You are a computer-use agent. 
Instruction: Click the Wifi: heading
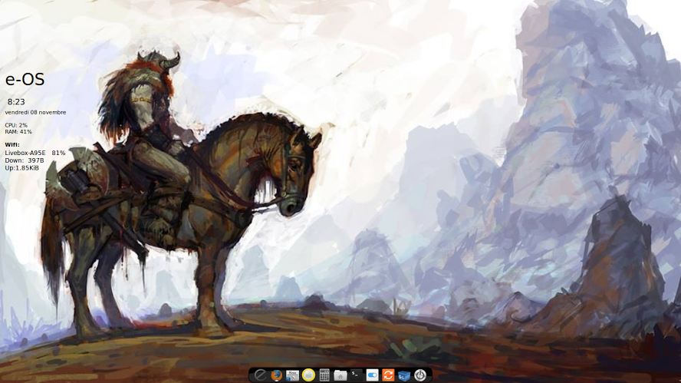[12, 145]
